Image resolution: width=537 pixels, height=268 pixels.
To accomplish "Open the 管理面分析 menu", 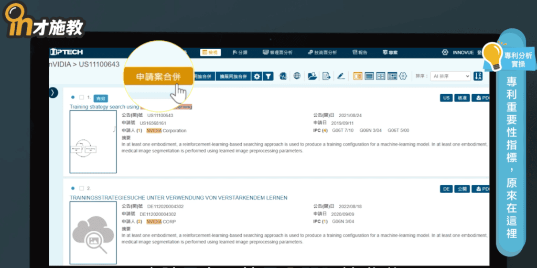I will (x=277, y=52).
